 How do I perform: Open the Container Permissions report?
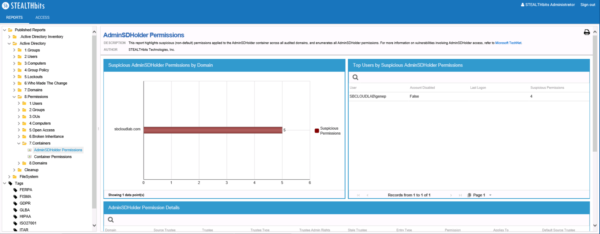[x=53, y=157]
